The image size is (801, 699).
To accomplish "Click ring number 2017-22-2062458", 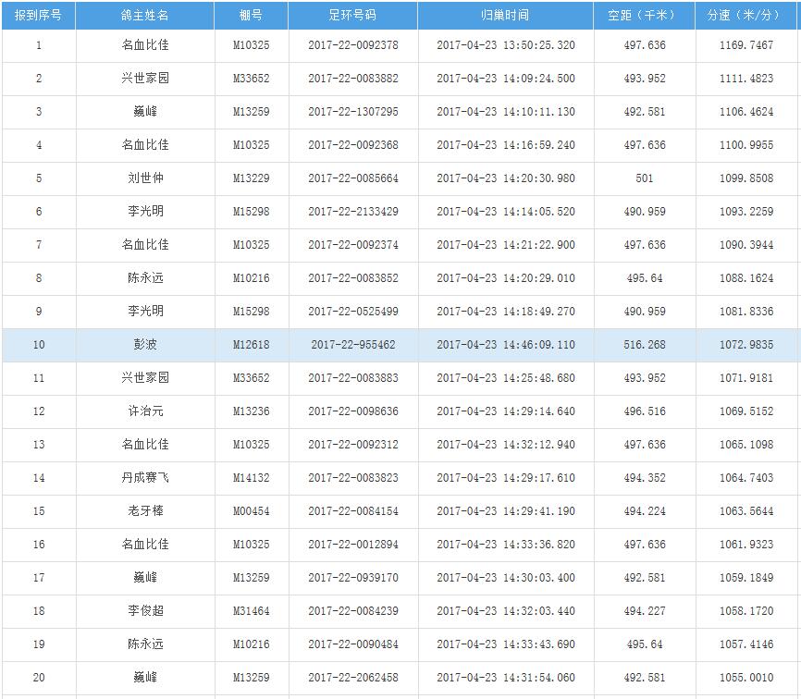I will coord(352,678).
